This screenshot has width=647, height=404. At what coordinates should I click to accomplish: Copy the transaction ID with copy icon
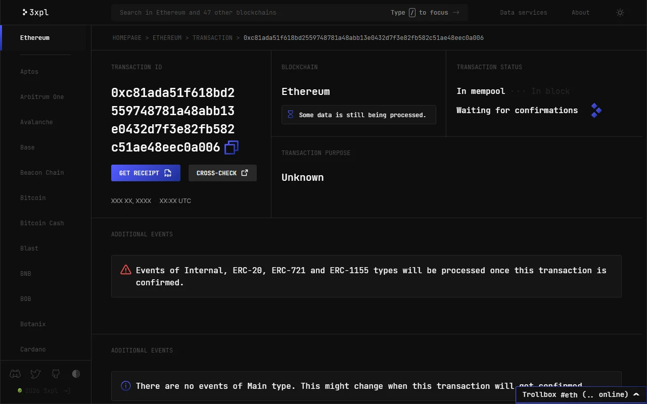click(231, 147)
